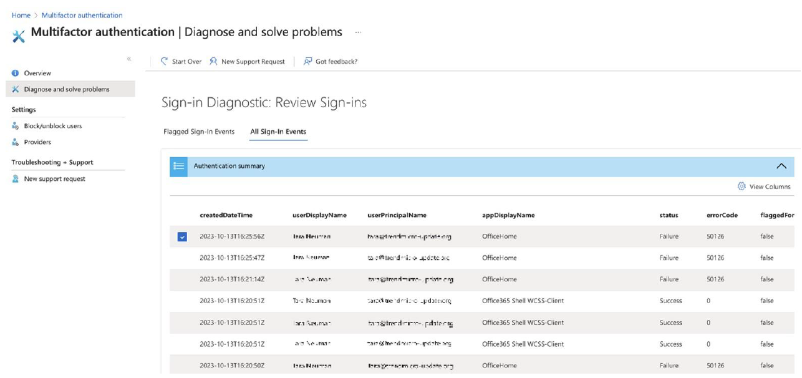Click the Authentication summary list icon

pos(178,166)
